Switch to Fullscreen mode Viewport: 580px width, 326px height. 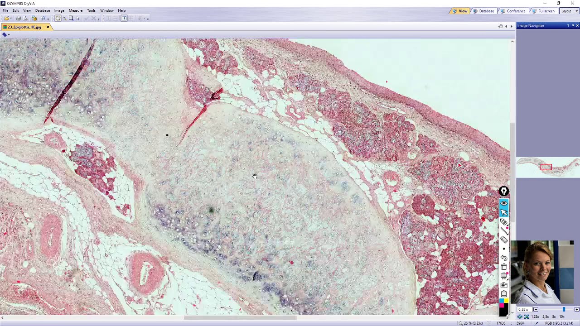[x=543, y=11]
